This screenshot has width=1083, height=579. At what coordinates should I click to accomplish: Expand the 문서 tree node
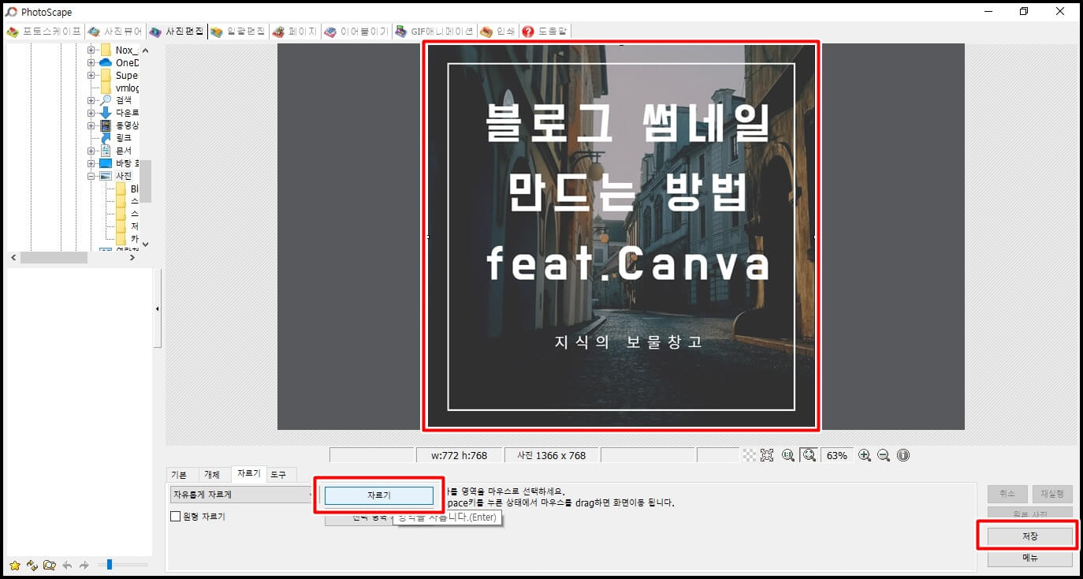point(91,151)
